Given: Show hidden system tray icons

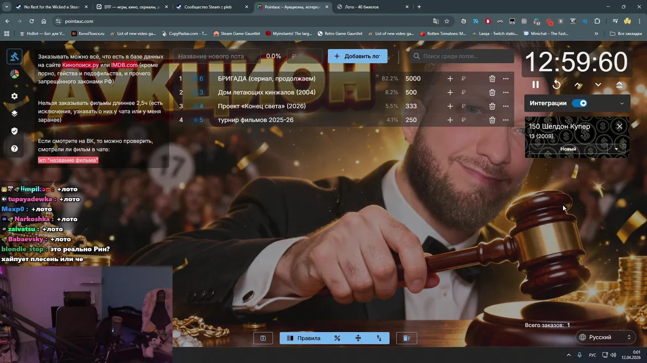Looking at the screenshot, I should pos(569,355).
